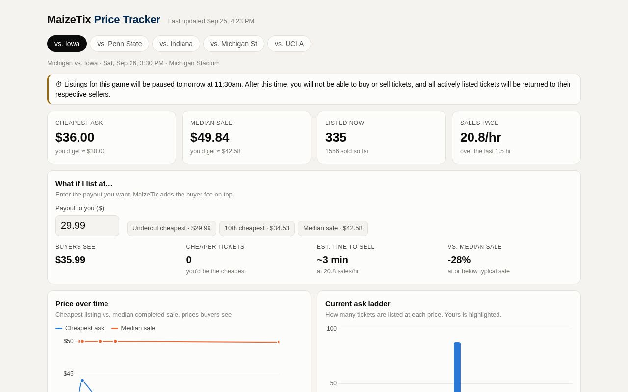Viewport: 628px width, 392px height.
Task: Click the Cheapest Ask $36.00 card
Action: [111, 137]
